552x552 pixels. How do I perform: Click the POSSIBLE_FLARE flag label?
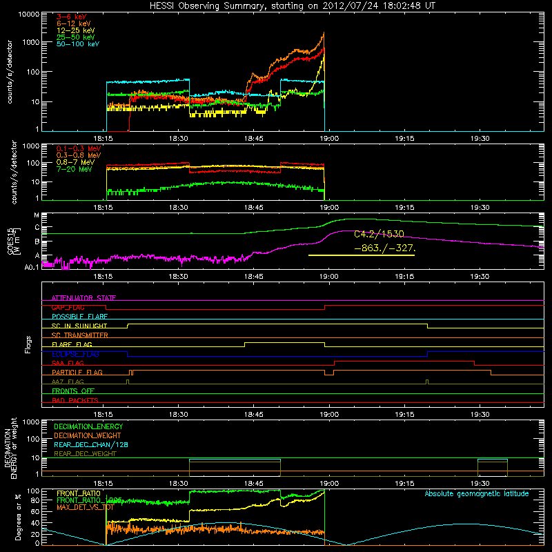tap(79, 317)
